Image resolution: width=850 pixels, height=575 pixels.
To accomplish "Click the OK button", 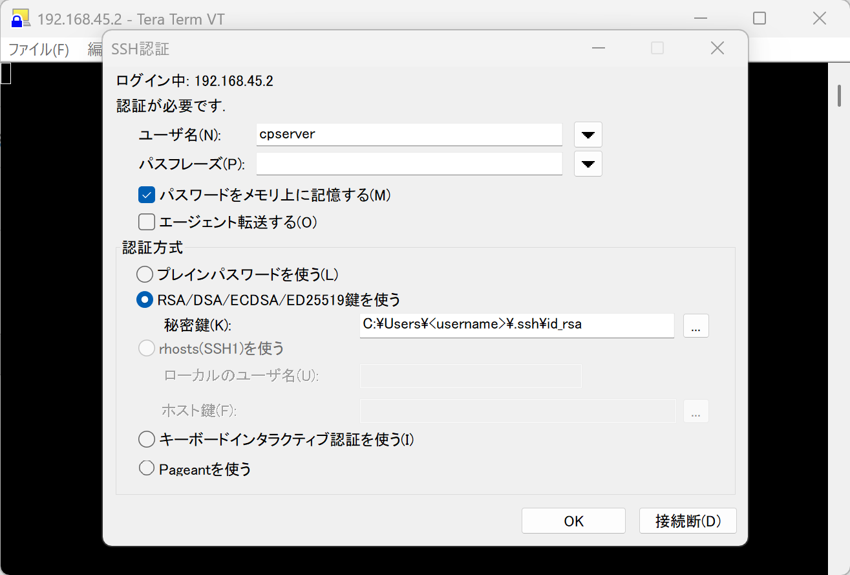I will pyautogui.click(x=573, y=521).
